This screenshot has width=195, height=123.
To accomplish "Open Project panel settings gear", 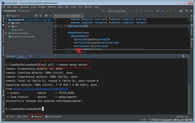I will pyautogui.click(x=46, y=16).
